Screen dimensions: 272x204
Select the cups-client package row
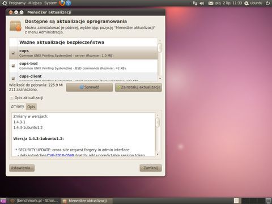point(83,77)
